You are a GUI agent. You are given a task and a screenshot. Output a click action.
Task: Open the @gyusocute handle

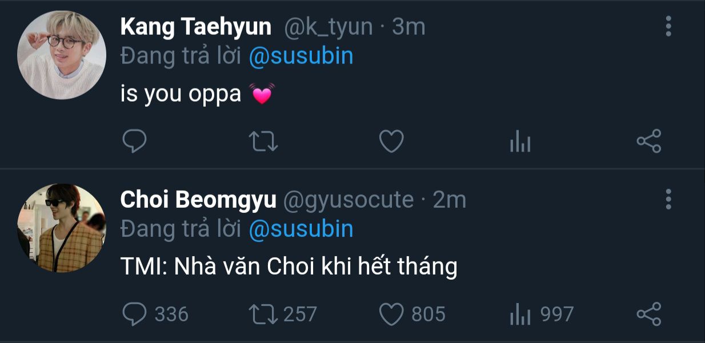pyautogui.click(x=349, y=200)
